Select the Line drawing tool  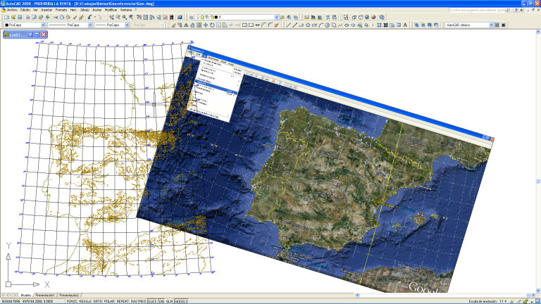coord(288,25)
